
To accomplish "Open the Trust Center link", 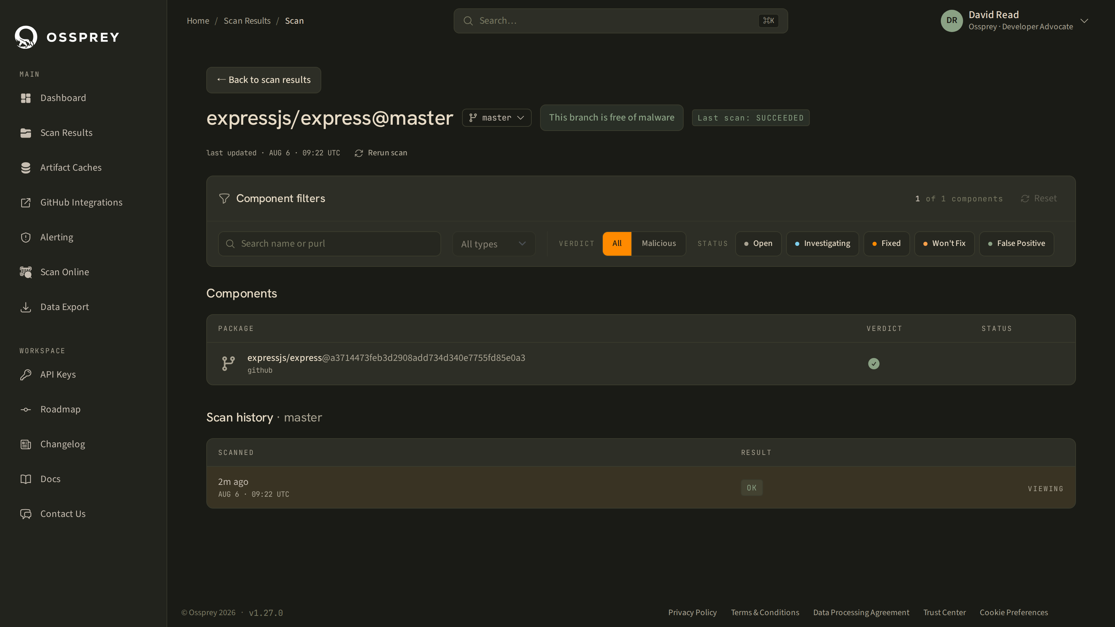I will [x=944, y=612].
